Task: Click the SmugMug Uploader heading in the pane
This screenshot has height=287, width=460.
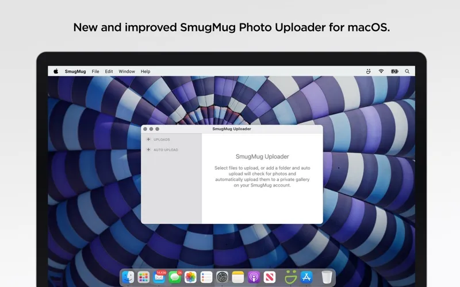Action: coord(262,157)
